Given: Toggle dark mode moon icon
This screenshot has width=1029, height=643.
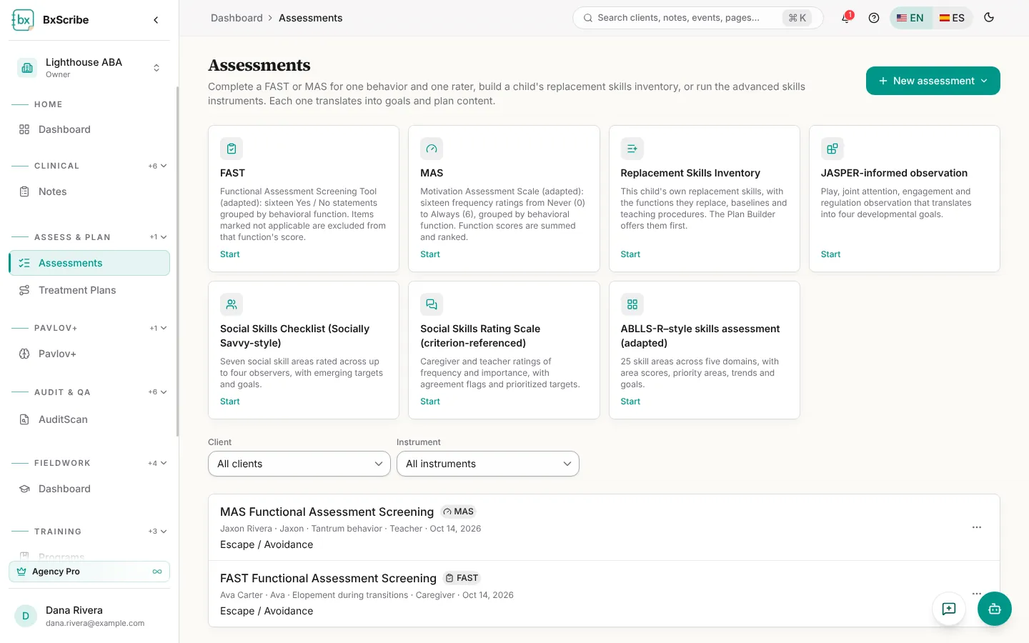Looking at the screenshot, I should (989, 18).
